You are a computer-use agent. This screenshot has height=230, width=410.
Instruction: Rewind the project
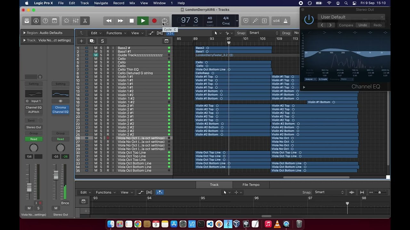109,21
